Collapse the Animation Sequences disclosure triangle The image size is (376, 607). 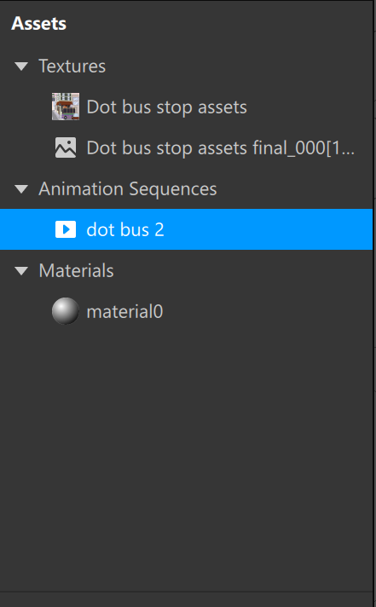21,189
